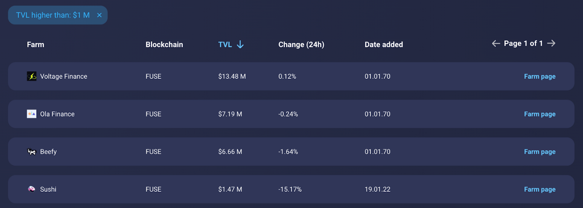The width and height of the screenshot is (583, 208).
Task: Open Farm page link for Sushi
Action: click(539, 189)
